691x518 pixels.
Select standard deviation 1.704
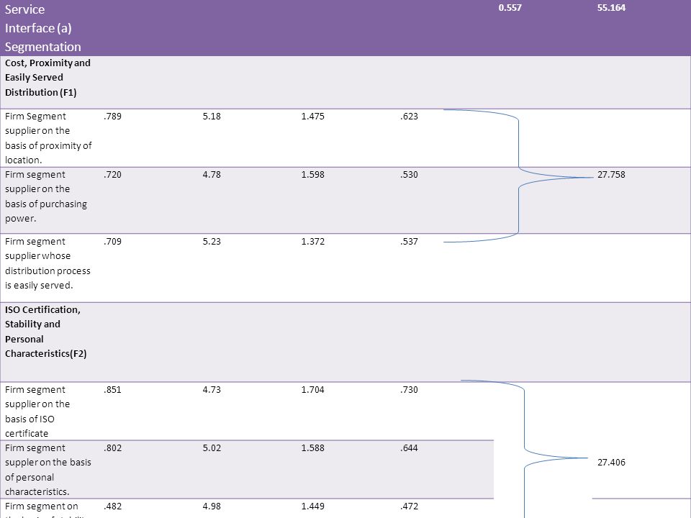pyautogui.click(x=313, y=390)
